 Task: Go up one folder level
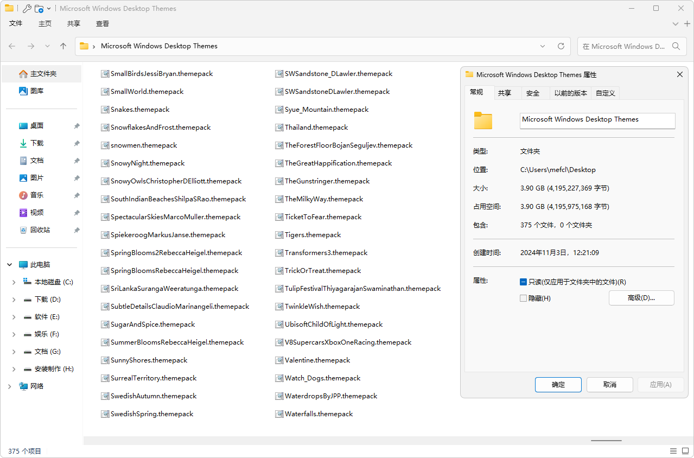63,46
